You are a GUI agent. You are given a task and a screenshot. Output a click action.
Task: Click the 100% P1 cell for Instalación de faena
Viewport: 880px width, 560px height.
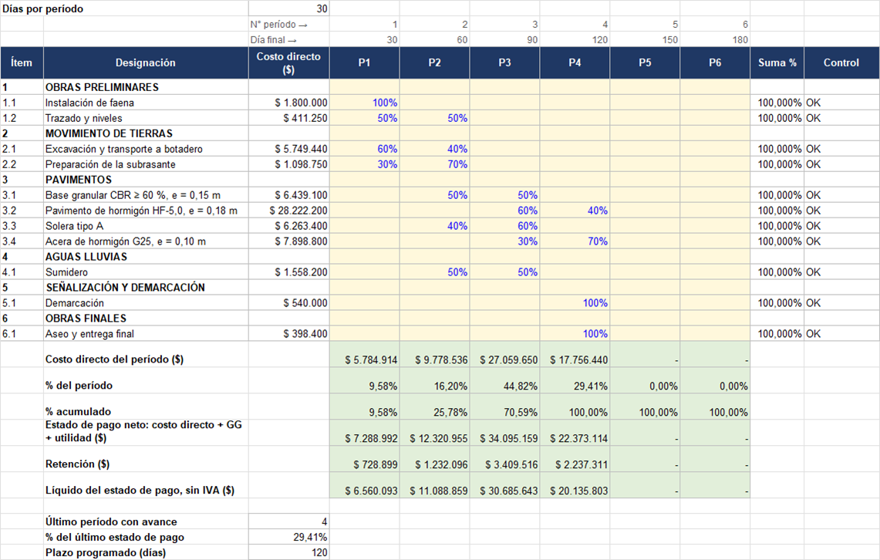click(364, 103)
